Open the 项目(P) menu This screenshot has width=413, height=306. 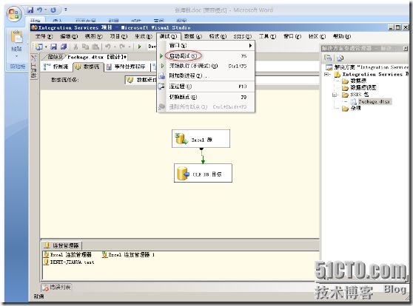118,36
